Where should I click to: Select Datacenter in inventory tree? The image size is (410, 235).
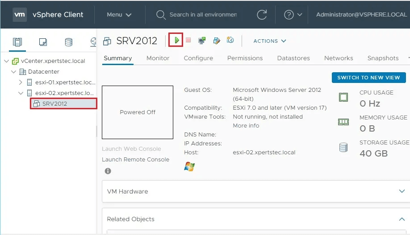click(44, 71)
